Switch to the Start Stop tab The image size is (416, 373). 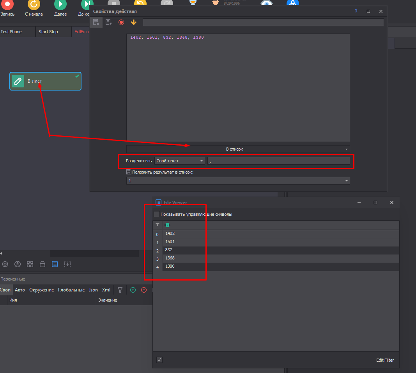[x=48, y=32]
